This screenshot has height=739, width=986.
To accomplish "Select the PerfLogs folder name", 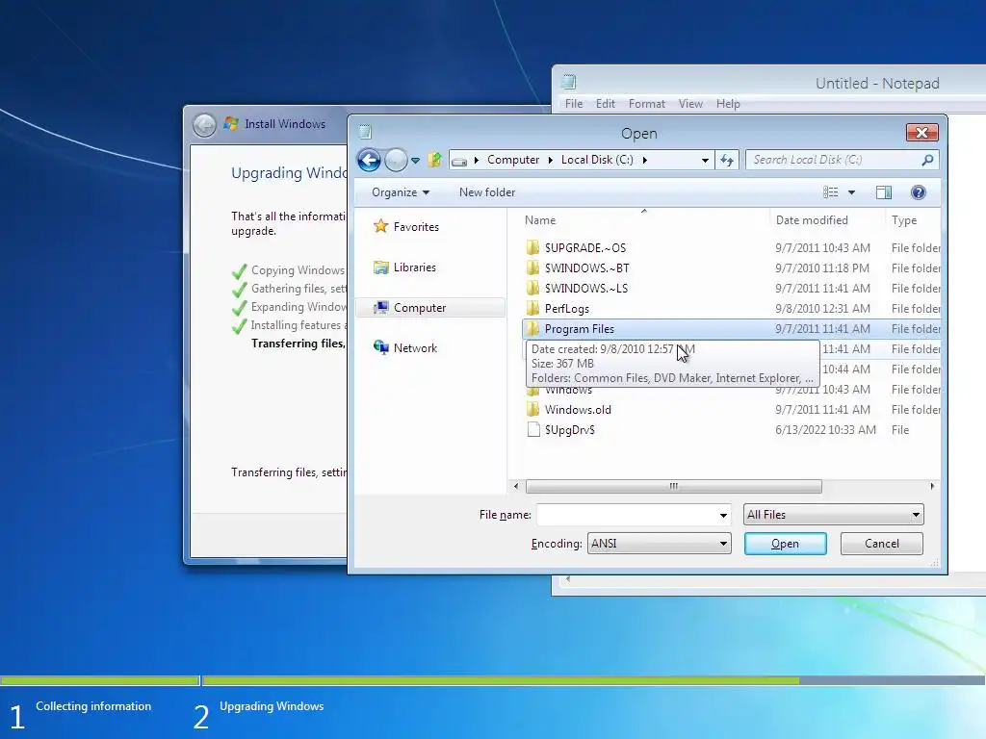I will (566, 309).
